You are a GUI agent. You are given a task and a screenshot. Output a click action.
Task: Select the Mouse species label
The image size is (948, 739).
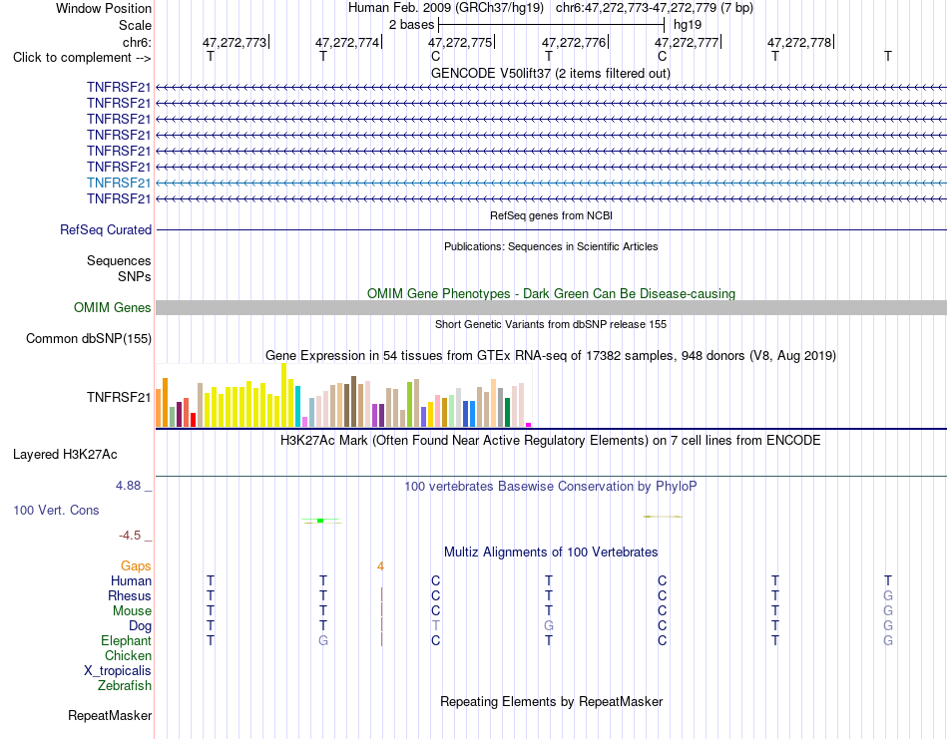pos(132,611)
